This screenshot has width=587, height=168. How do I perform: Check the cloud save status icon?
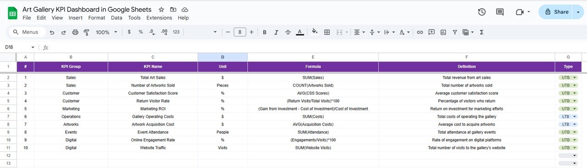point(185,10)
